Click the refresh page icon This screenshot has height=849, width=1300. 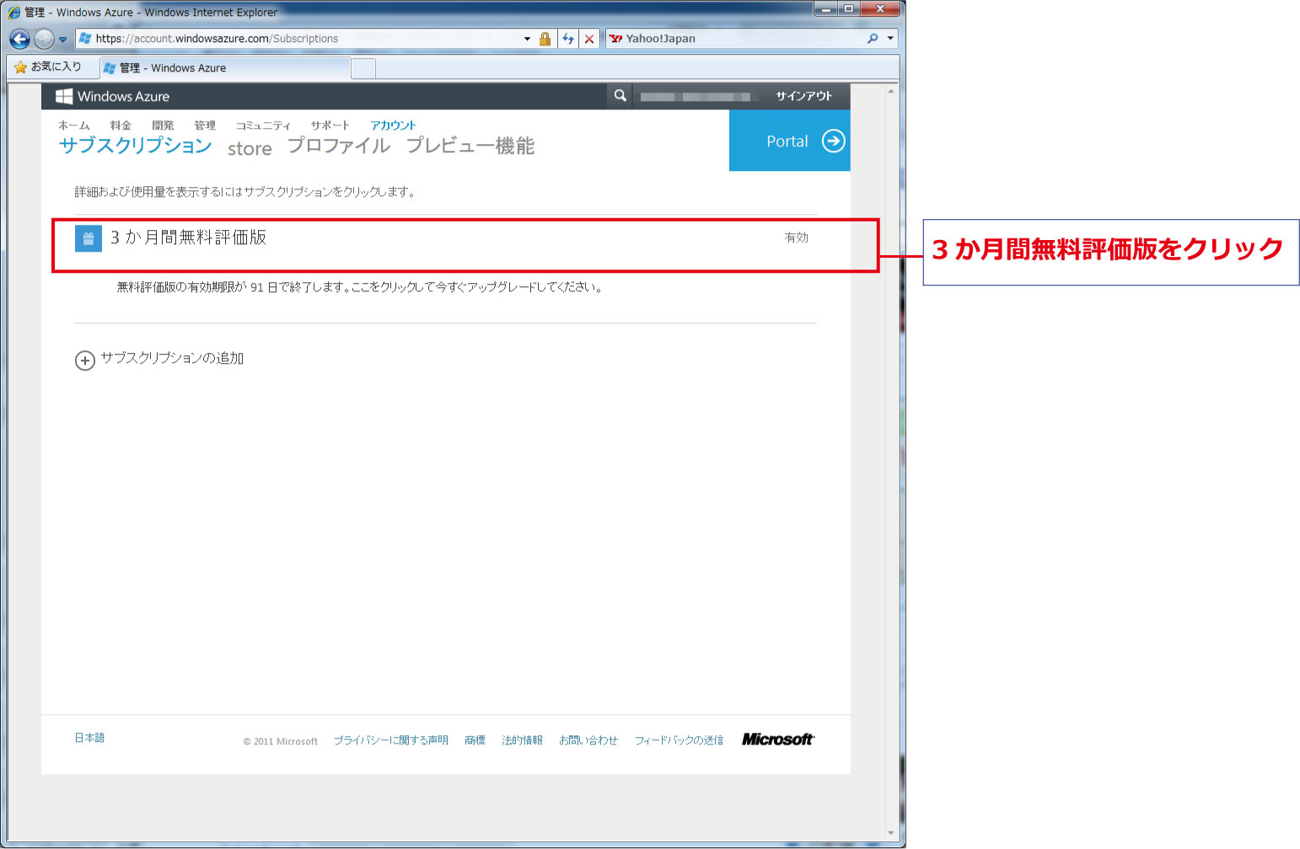[568, 39]
